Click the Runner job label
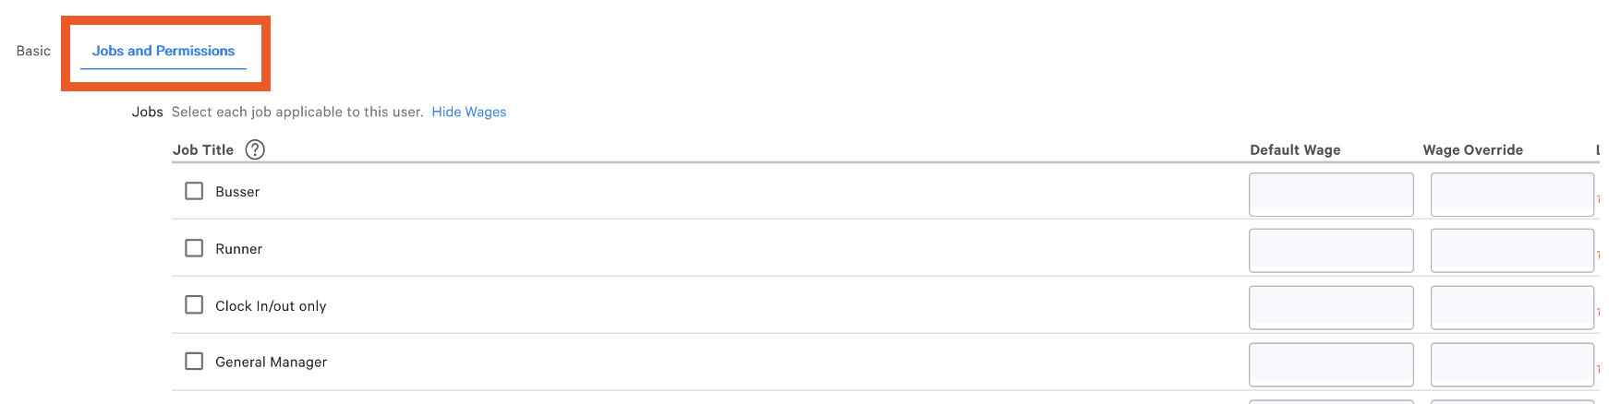Image resolution: width=1609 pixels, height=404 pixels. pos(238,249)
